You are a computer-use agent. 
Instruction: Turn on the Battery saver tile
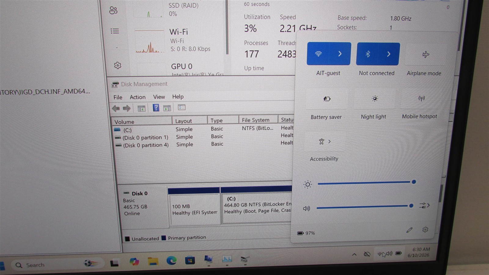click(326, 99)
